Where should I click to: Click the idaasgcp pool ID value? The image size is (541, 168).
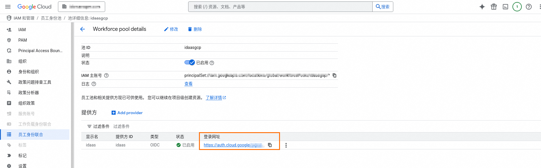193,47
